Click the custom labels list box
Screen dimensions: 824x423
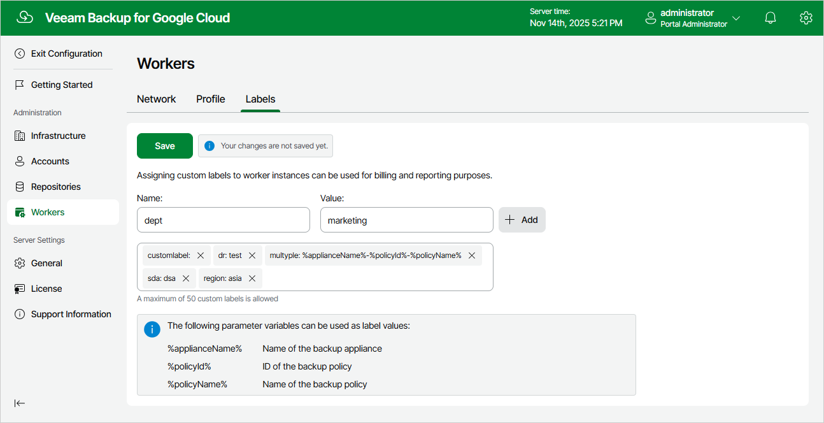(x=315, y=267)
